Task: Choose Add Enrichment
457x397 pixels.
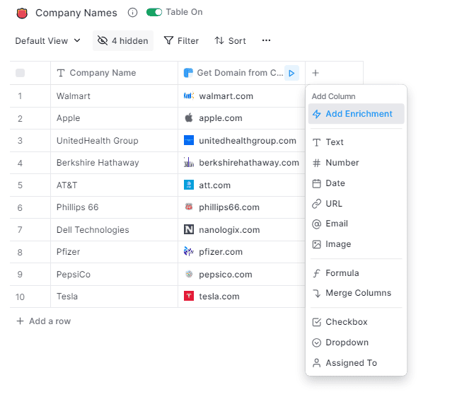Action: click(x=356, y=114)
